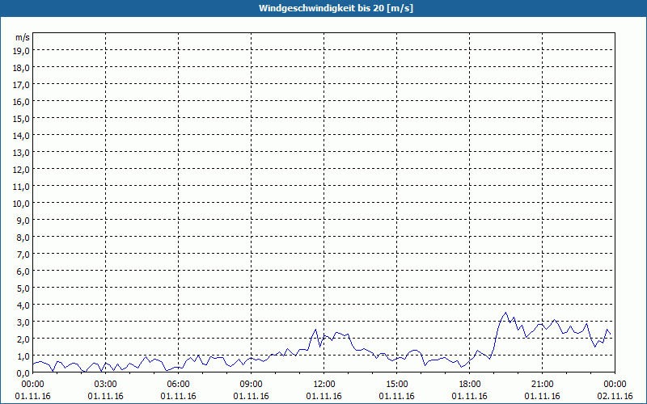
Task: Click the 10,0 y-axis label
Action: coord(22,204)
